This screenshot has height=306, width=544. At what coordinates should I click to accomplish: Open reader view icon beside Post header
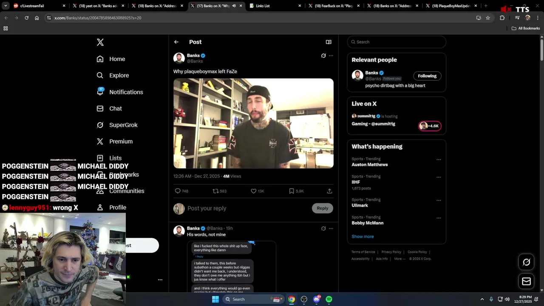329,42
